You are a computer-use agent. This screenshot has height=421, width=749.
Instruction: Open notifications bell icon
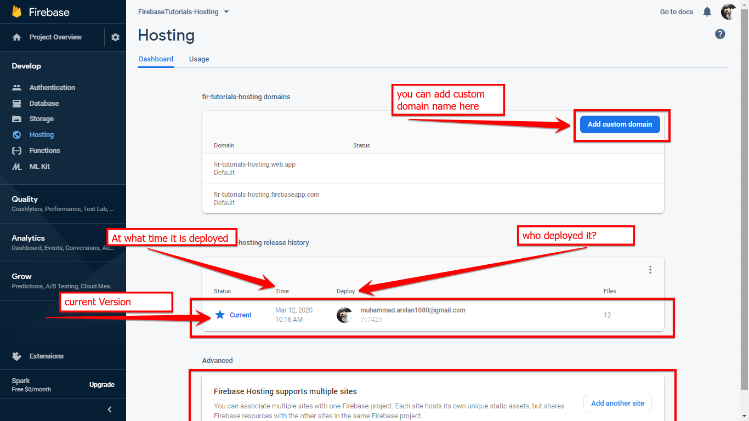[x=707, y=12]
